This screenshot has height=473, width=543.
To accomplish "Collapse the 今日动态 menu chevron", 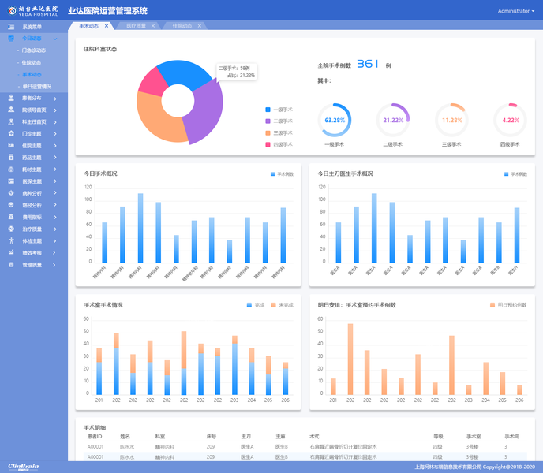I will (55, 39).
